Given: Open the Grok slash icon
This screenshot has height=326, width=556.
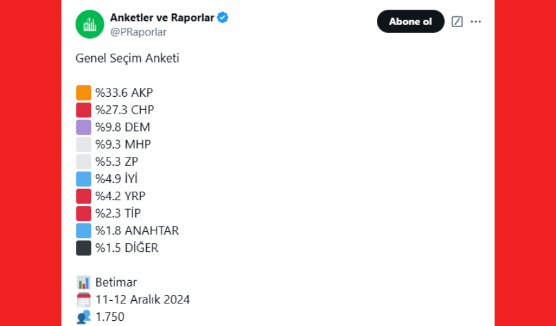Looking at the screenshot, I should [x=457, y=22].
